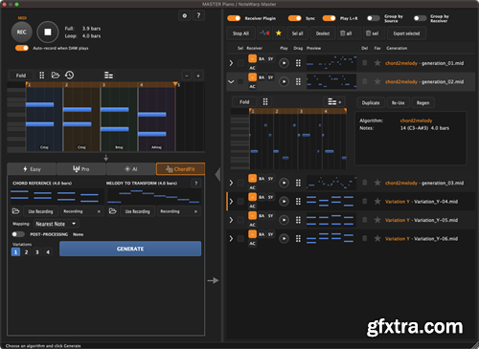
Task: Zoom out piano roll with minus button
Action: 187,76
